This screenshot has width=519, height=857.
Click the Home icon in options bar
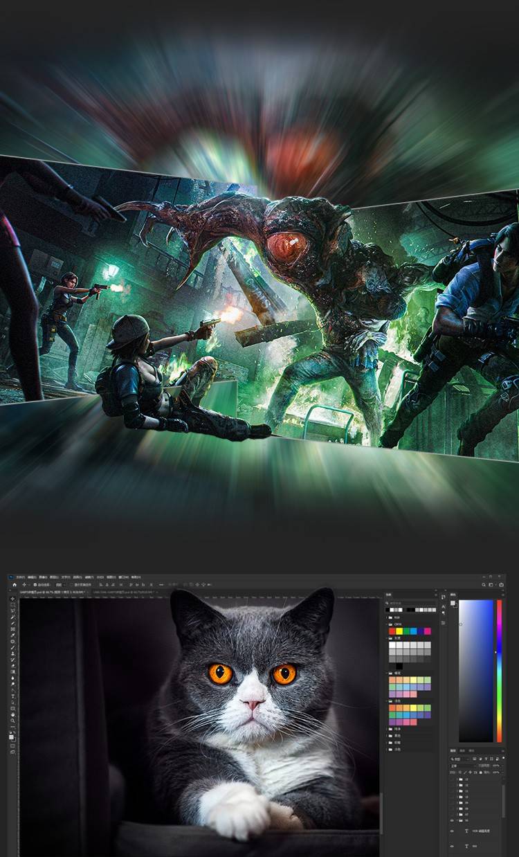pyautogui.click(x=14, y=585)
